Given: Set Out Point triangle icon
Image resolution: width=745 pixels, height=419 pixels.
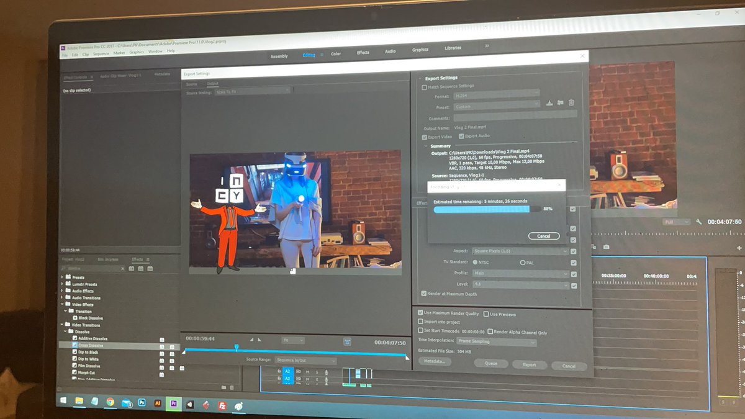Looking at the screenshot, I should point(260,340).
